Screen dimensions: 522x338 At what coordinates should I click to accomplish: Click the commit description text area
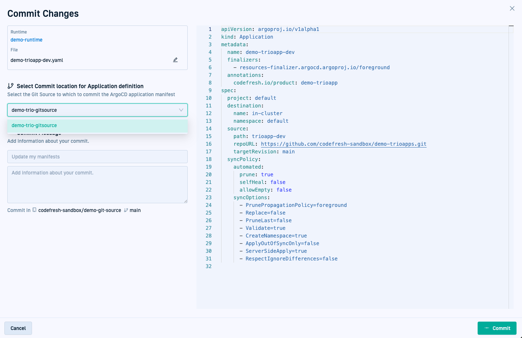[97, 184]
